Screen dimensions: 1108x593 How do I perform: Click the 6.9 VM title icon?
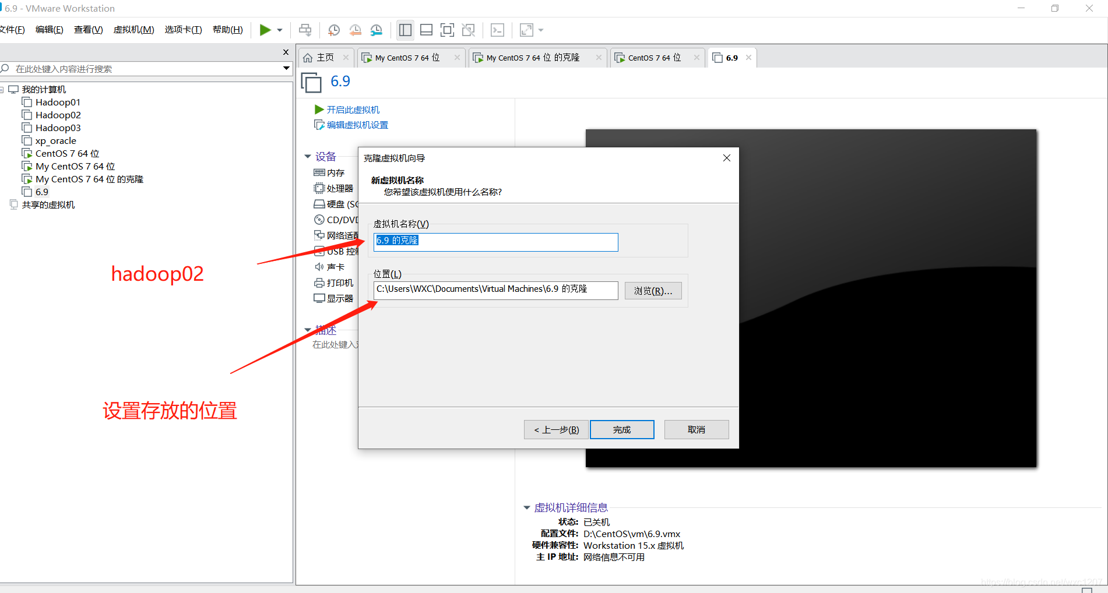(x=311, y=82)
